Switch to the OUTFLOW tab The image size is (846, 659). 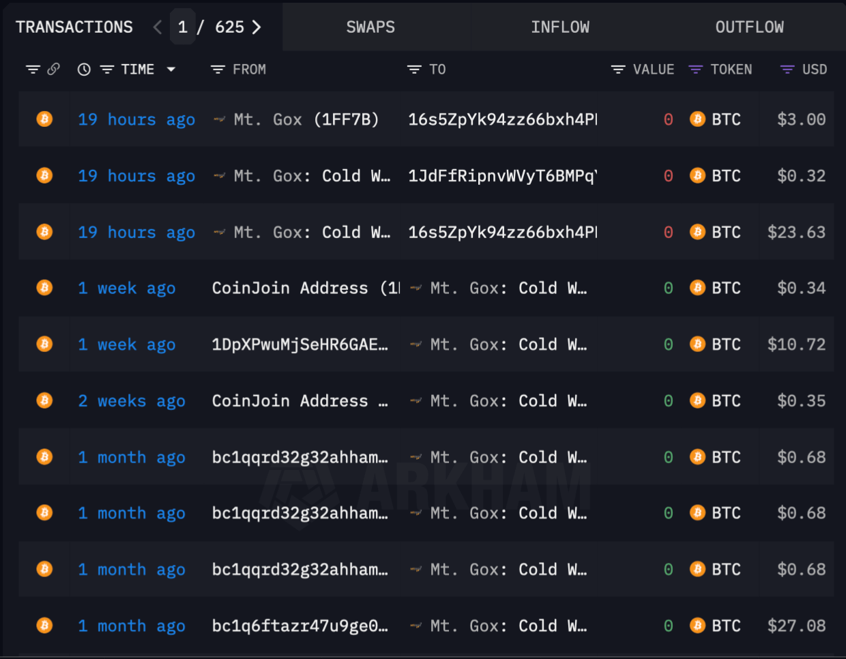click(749, 27)
